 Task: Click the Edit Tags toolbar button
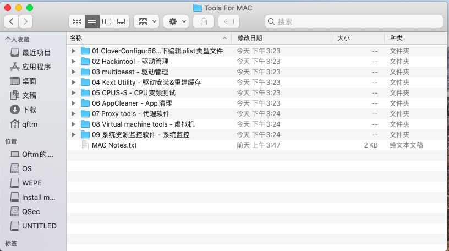point(229,21)
